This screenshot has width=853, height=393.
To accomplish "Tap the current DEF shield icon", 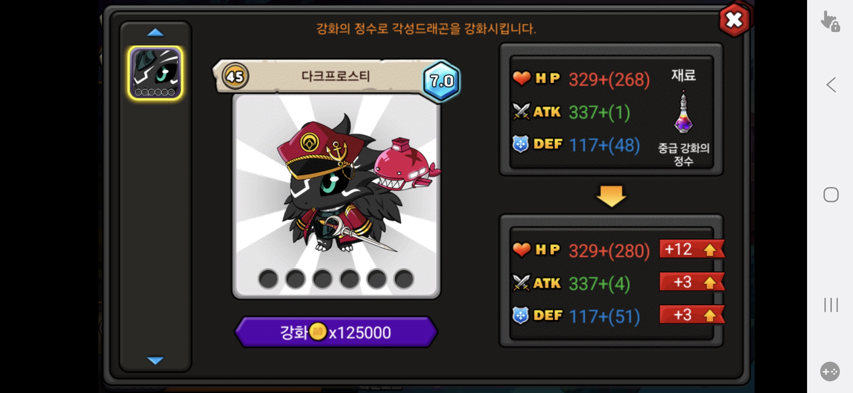I will coord(521,144).
